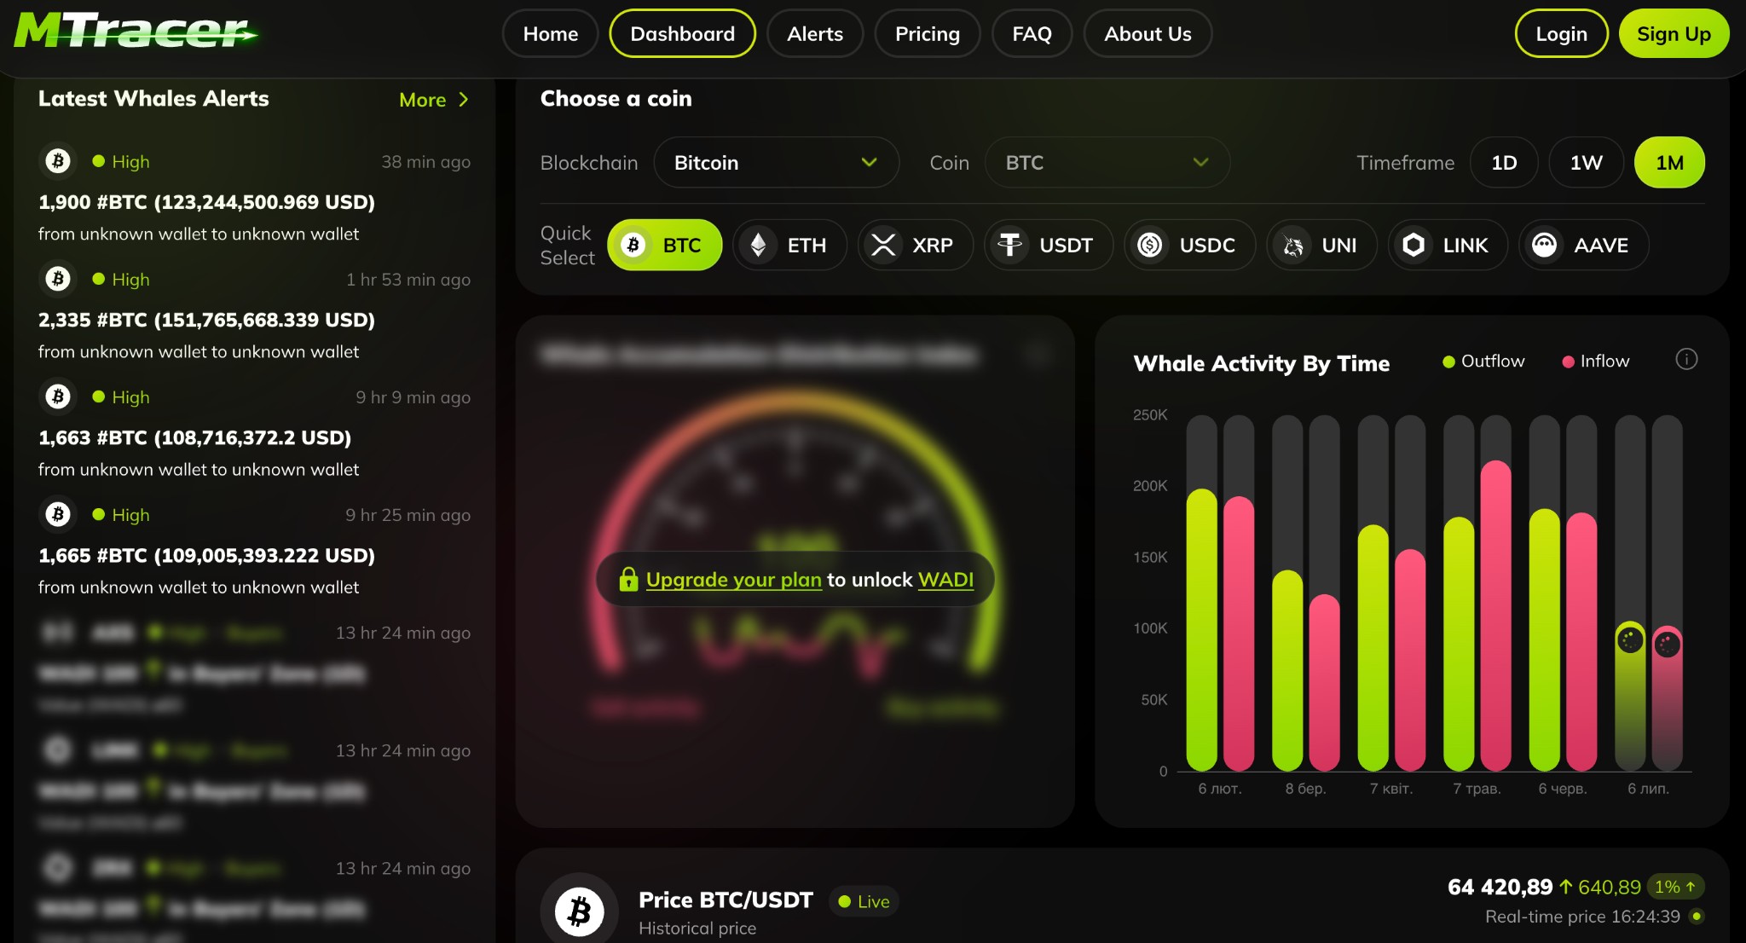Select the 1D timeframe
The width and height of the screenshot is (1746, 943).
[1504, 162]
